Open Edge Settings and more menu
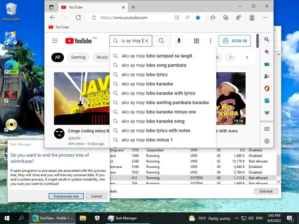Screen dimensions: 299x224 click(x=265, y=17)
